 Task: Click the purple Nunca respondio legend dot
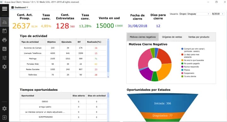pos(182,67)
